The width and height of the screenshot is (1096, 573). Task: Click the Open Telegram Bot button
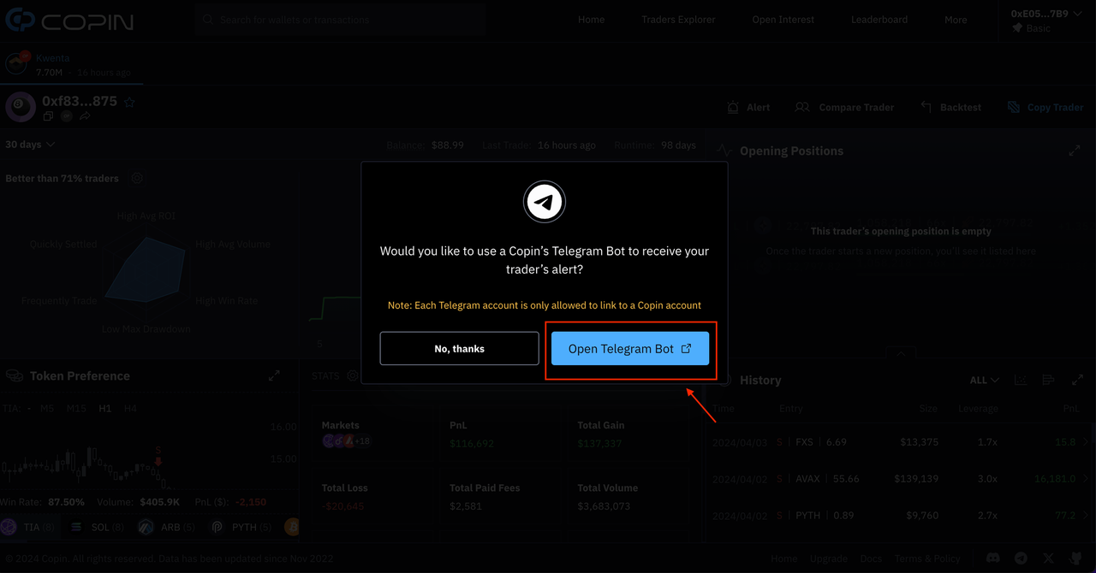tap(629, 349)
